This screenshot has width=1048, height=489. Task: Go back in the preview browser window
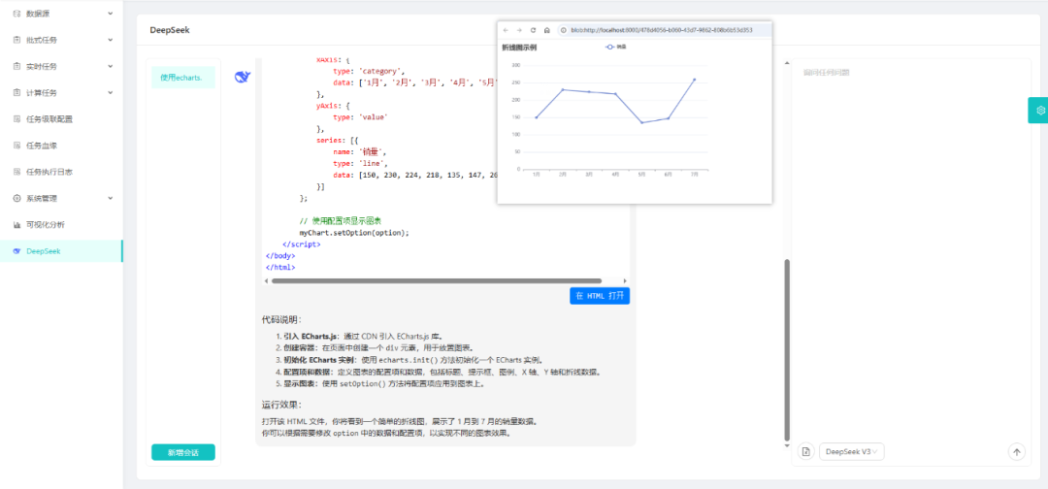[506, 30]
